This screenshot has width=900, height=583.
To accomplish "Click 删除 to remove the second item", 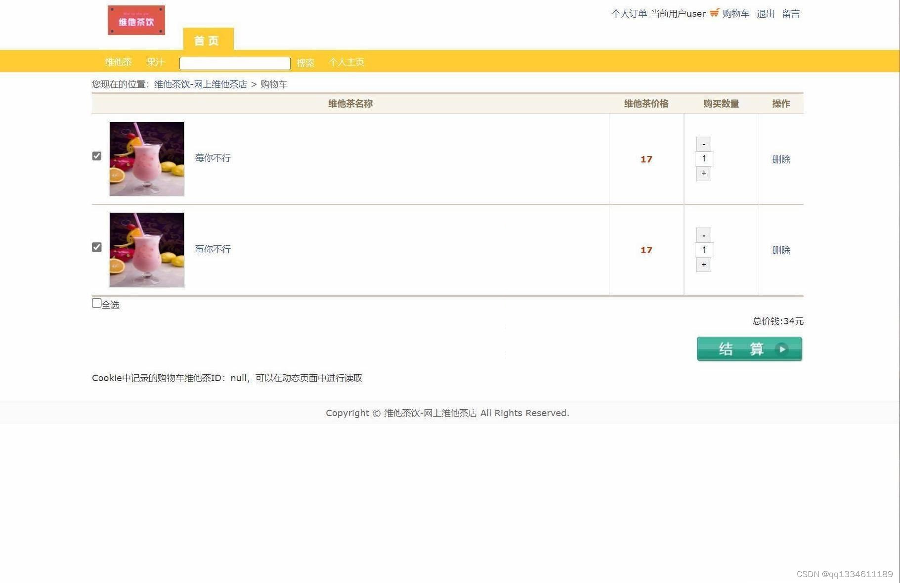I will pos(781,250).
